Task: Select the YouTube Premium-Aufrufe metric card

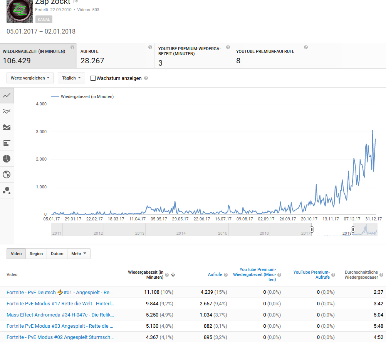Action: [x=270, y=56]
